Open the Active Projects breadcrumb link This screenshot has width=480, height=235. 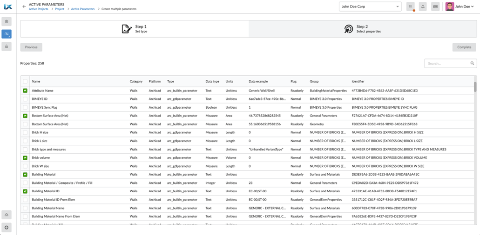38,9
